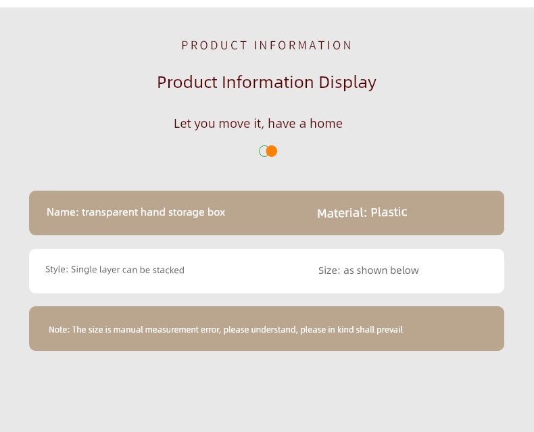Viewport: 534px width, 432px height.
Task: Click the "Name:" label in first row
Action: coord(62,212)
